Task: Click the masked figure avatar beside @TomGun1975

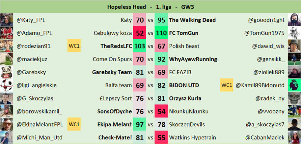Action: pos(294,33)
